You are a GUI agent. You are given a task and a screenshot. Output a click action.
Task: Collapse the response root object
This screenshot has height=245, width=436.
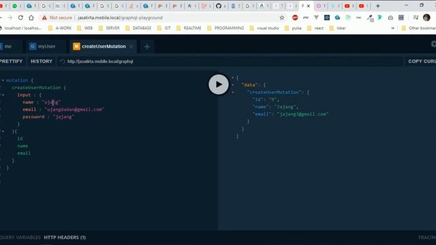[x=233, y=78]
